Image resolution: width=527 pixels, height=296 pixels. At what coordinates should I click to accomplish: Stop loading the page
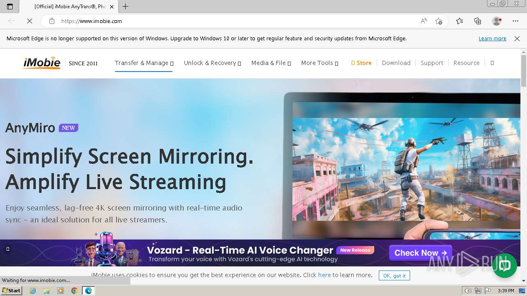(30, 21)
